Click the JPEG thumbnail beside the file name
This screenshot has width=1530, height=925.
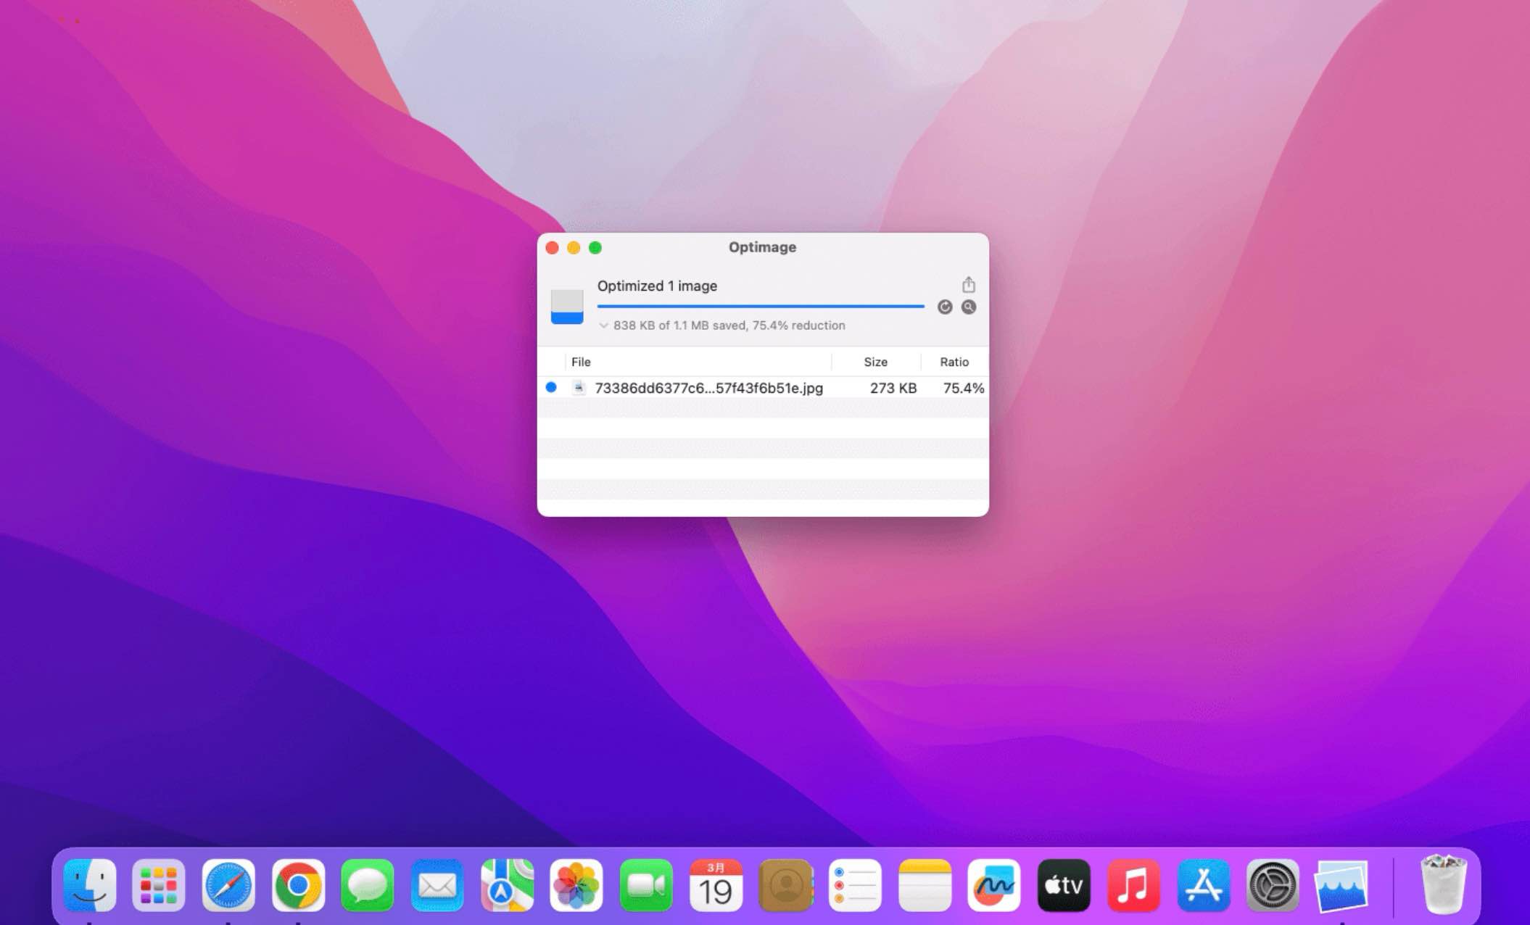tap(578, 388)
